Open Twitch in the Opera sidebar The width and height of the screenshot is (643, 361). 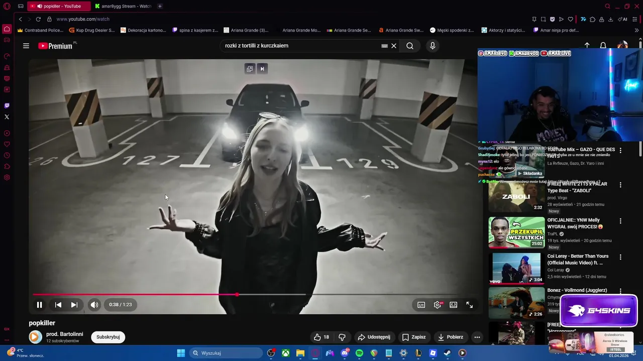click(7, 106)
